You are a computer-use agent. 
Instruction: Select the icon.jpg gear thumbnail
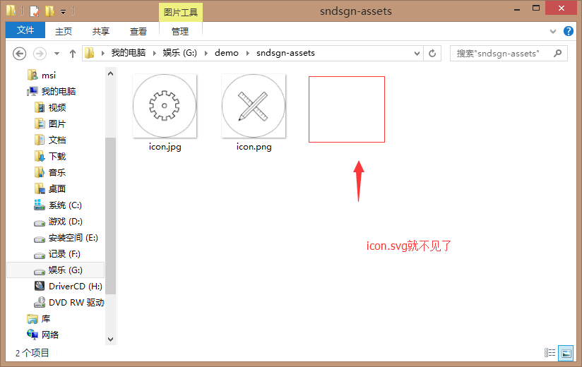165,106
